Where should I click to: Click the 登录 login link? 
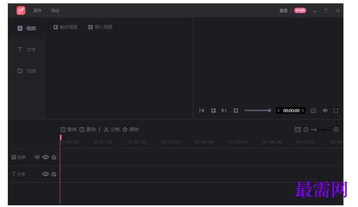pyautogui.click(x=284, y=11)
